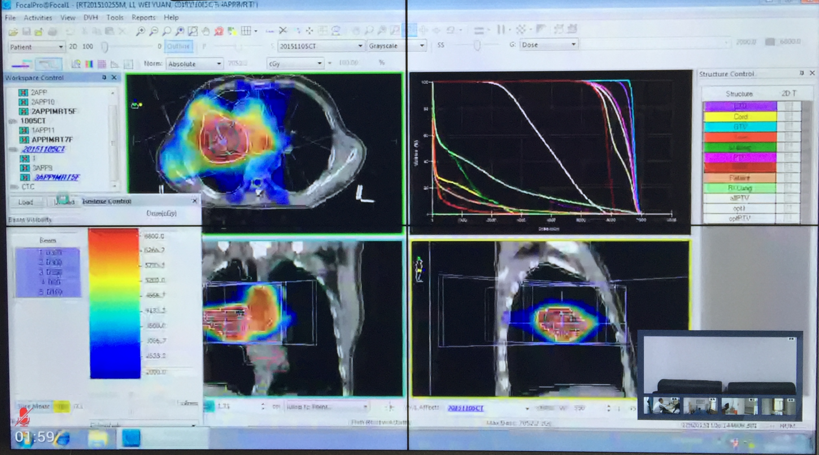Toggle the Outline display button
819x455 pixels.
click(178, 46)
